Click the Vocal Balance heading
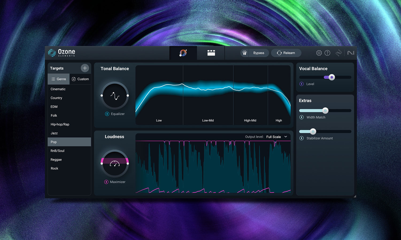401x240 pixels. click(313, 69)
